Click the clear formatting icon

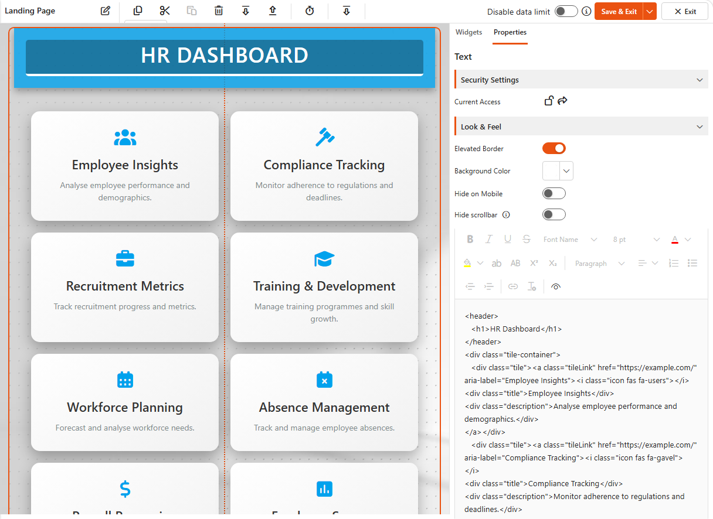tap(532, 286)
